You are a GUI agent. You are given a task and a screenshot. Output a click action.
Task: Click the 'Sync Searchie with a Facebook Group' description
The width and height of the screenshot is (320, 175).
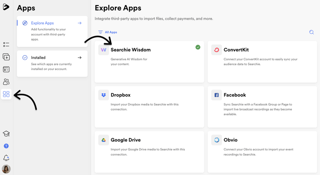coord(258,109)
